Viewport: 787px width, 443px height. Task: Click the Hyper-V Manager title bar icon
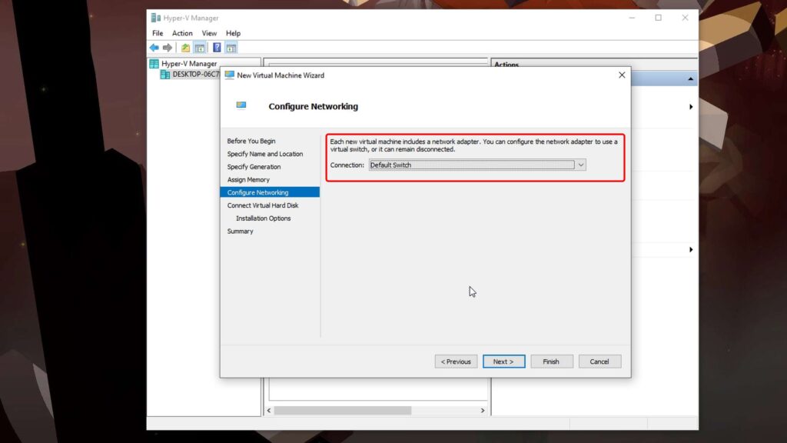[155, 18]
